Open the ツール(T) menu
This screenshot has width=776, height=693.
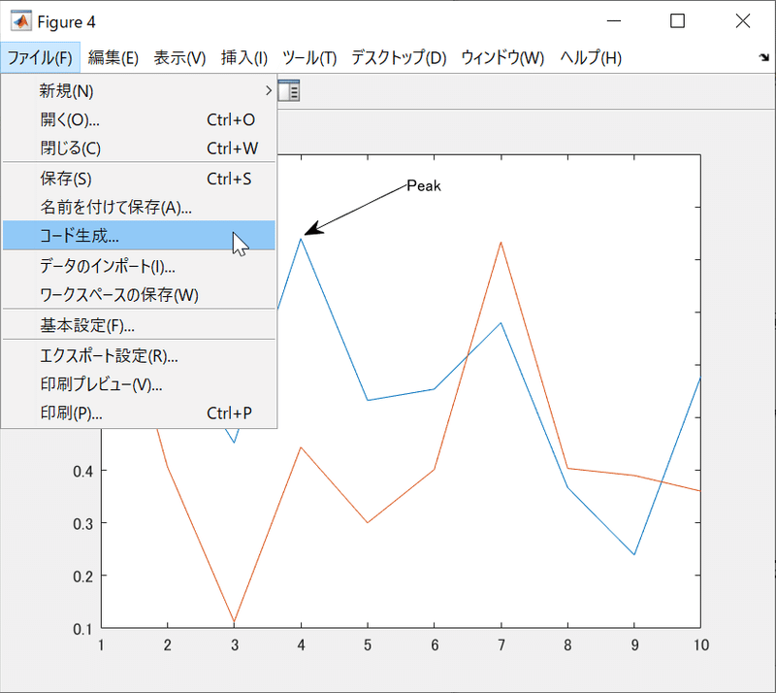click(309, 58)
